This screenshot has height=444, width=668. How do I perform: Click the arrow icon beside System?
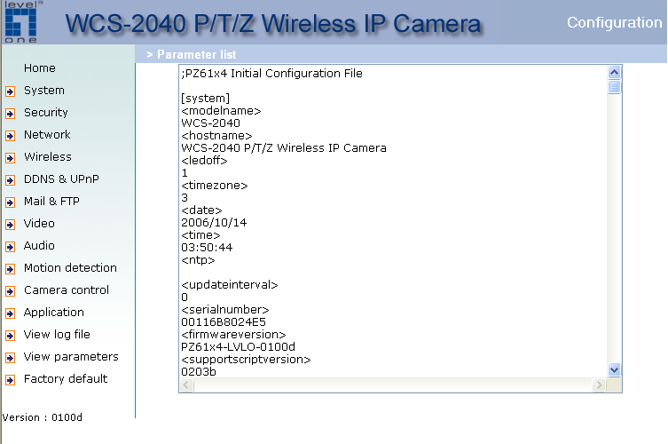(11, 91)
